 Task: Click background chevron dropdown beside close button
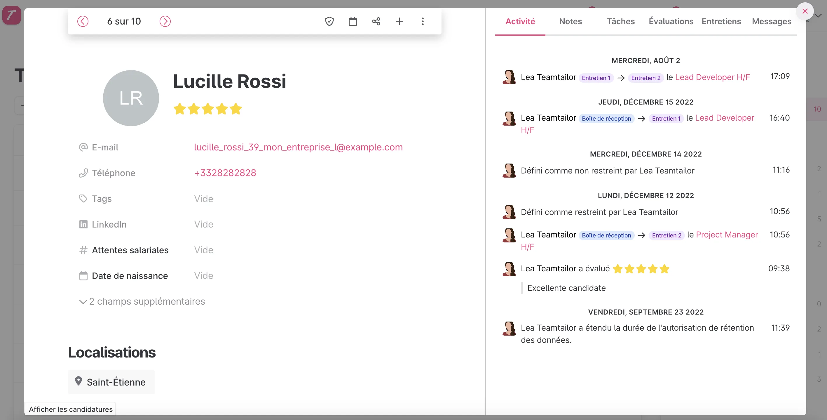(x=818, y=15)
